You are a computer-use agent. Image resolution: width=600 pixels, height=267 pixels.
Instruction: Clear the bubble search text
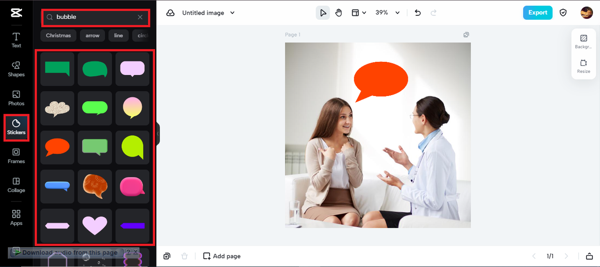tap(140, 17)
